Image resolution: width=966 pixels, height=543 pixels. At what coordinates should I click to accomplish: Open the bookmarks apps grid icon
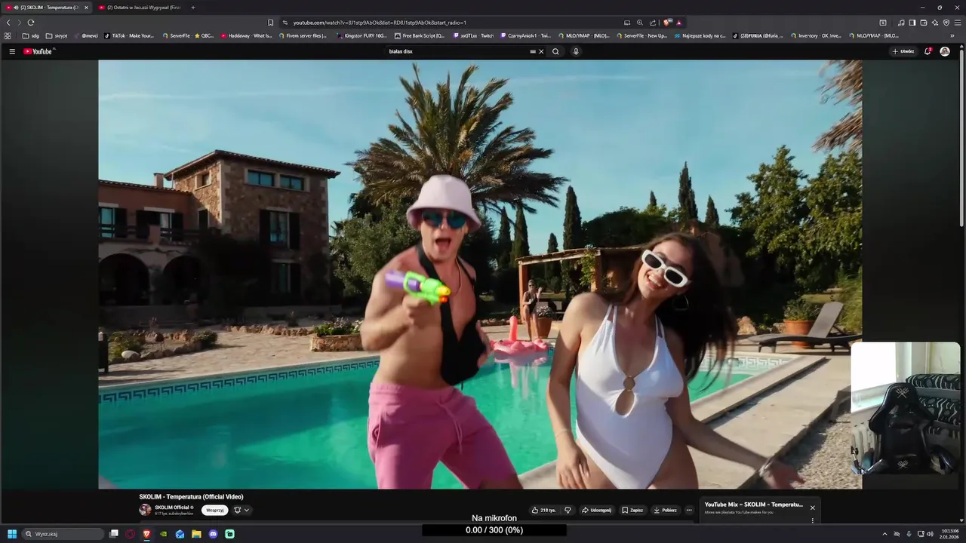pyautogui.click(x=8, y=35)
